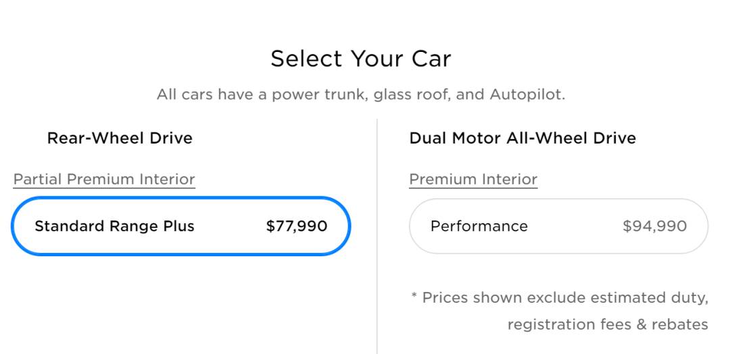Click the "Prices shown exclude estimated duty" line
Image resolution: width=730 pixels, height=354 pixels.
(x=565, y=297)
